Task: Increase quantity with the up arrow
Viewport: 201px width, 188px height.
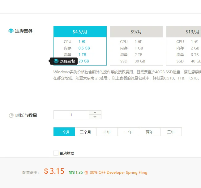Action: click(x=95, y=113)
